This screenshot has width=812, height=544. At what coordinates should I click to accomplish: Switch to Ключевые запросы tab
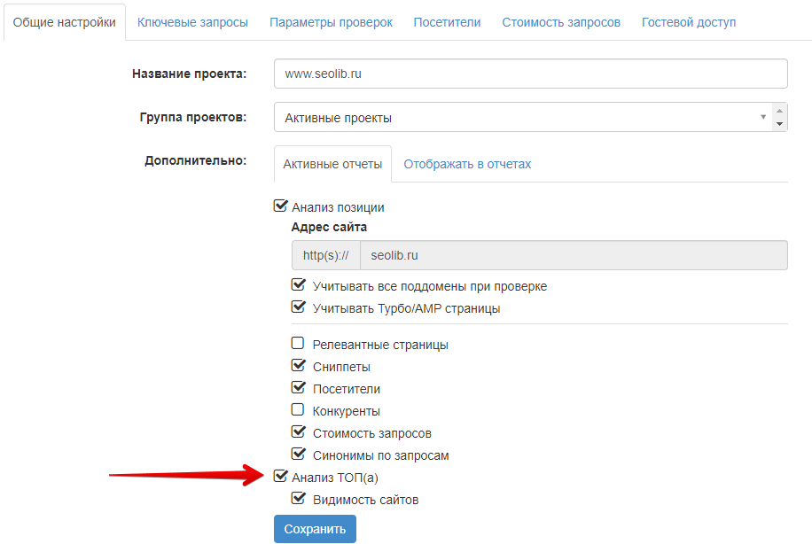click(192, 22)
